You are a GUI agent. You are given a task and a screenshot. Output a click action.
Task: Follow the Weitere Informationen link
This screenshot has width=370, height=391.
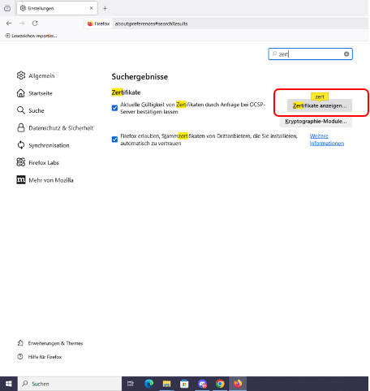327,140
